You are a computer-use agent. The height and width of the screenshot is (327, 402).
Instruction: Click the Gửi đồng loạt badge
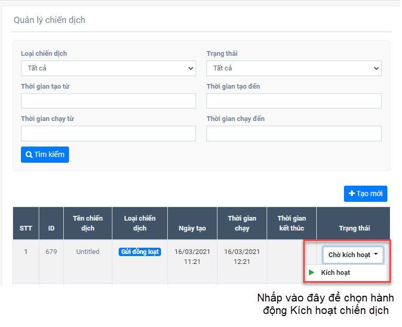pyautogui.click(x=140, y=252)
